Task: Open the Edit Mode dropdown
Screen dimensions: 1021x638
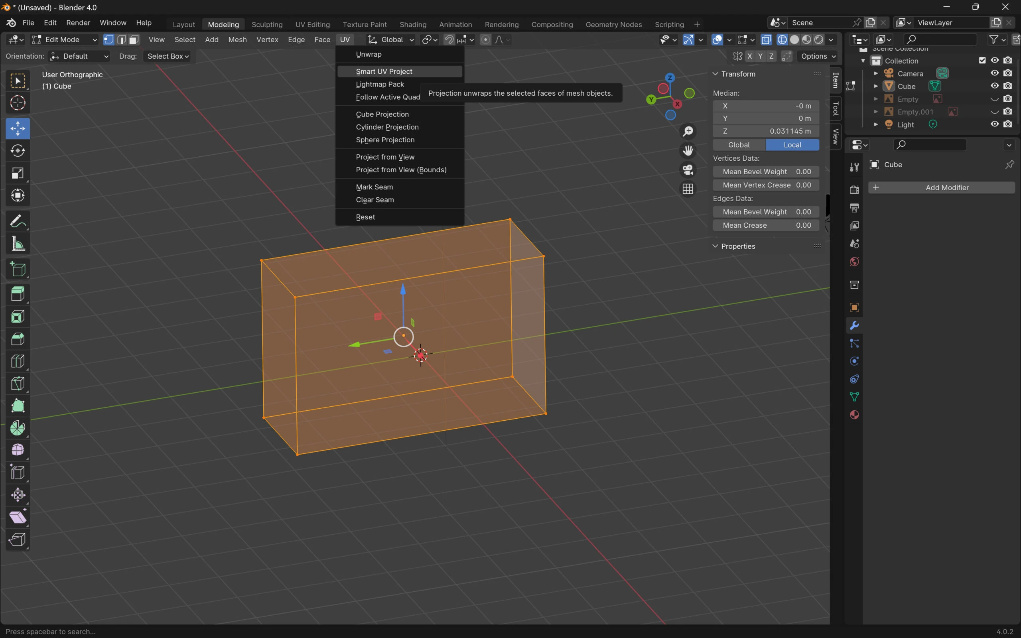Action: [65, 39]
